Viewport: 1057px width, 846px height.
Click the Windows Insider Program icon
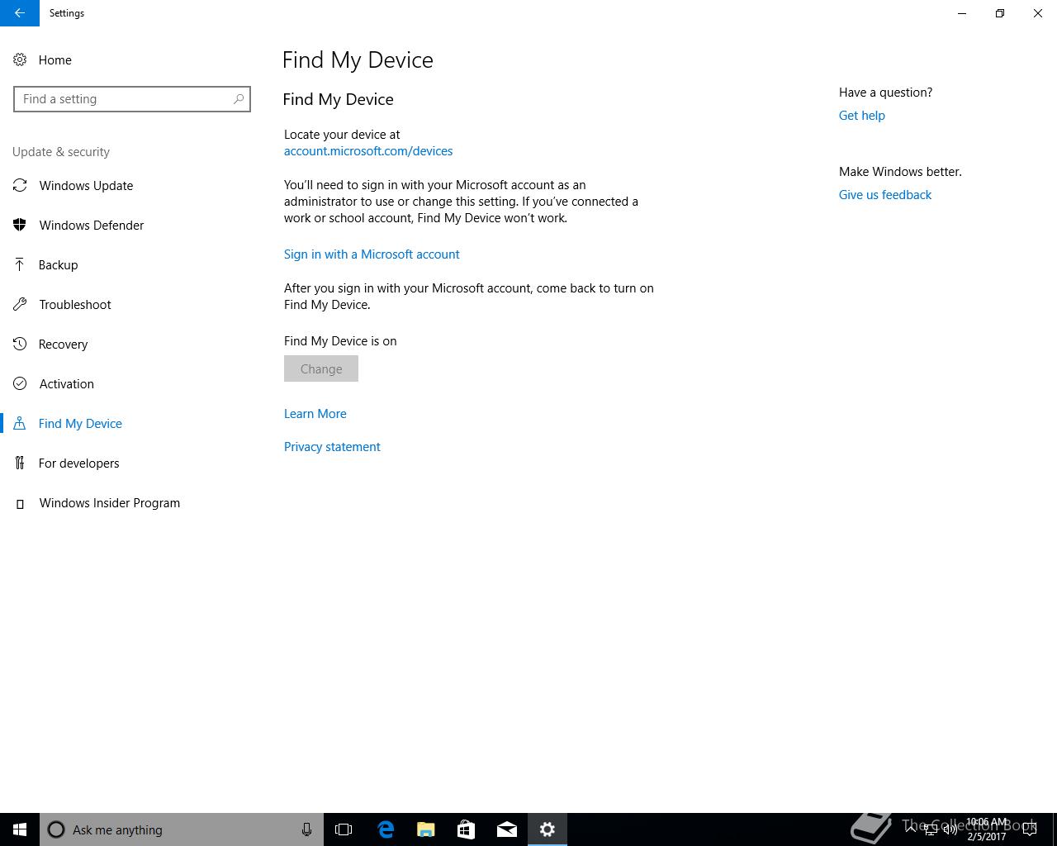pyautogui.click(x=20, y=503)
